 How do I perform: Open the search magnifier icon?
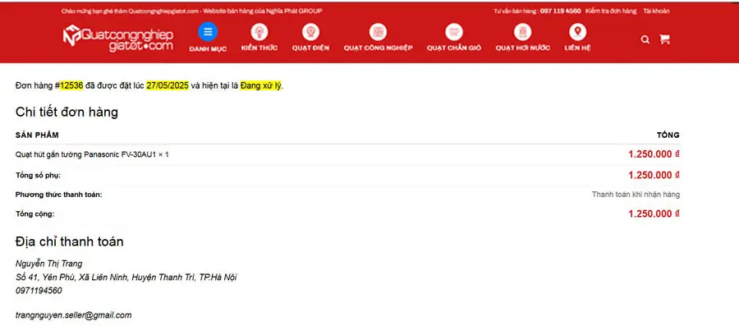(645, 39)
